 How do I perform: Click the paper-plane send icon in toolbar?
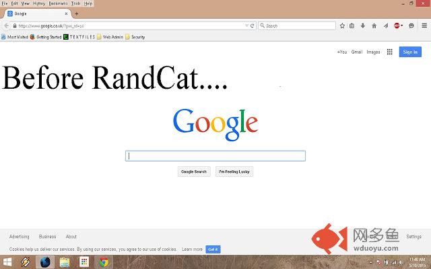click(386, 26)
